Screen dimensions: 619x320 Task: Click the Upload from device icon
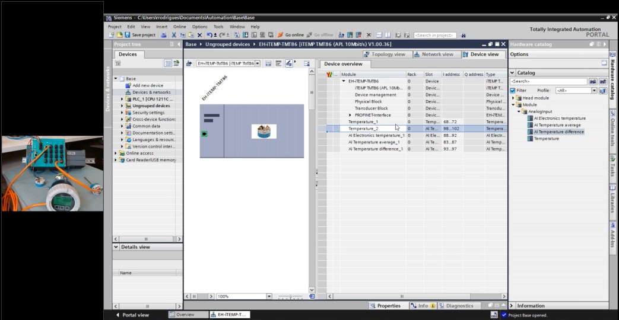(x=254, y=35)
